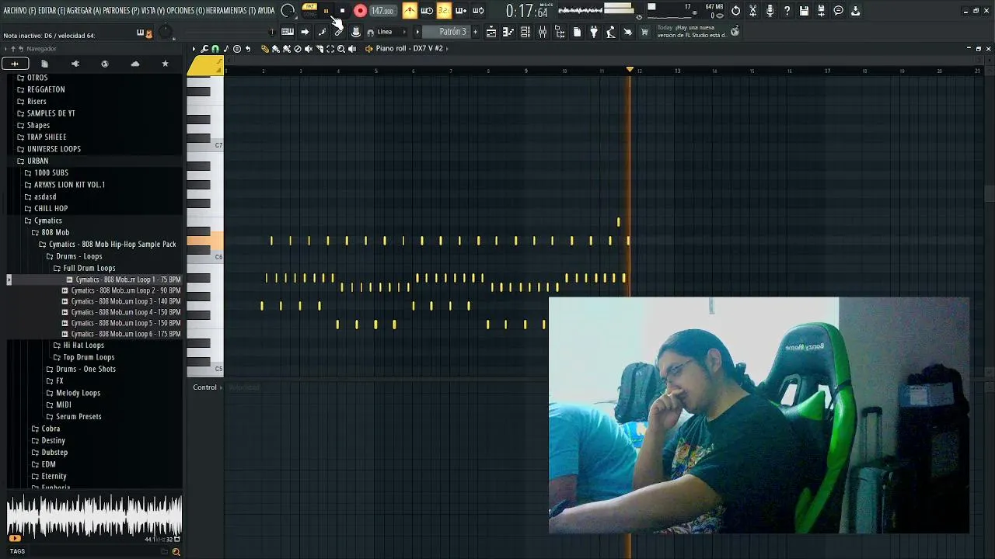
Task: Save project with the floppy disk icon
Action: pyautogui.click(x=805, y=11)
